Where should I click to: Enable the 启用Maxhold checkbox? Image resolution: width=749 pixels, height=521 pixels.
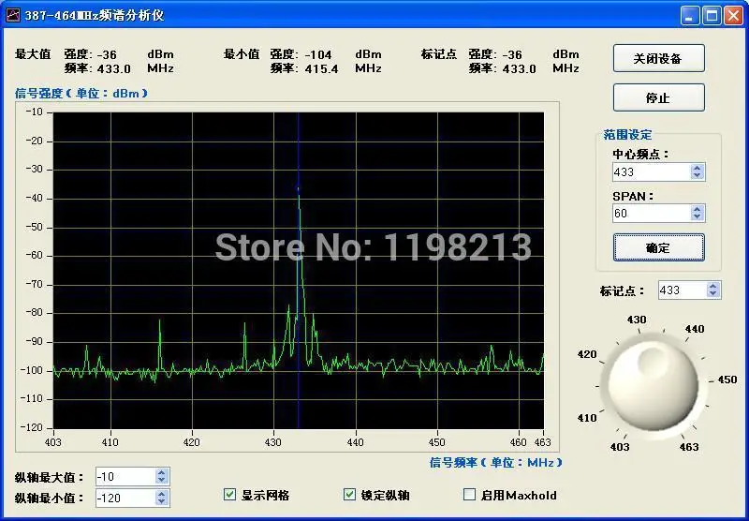coord(470,494)
